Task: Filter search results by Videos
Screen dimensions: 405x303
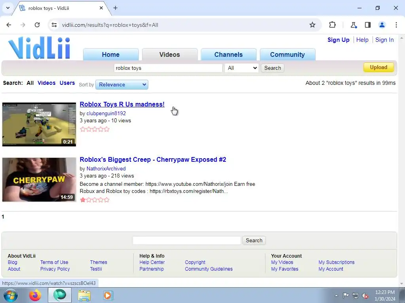Action: [x=47, y=83]
